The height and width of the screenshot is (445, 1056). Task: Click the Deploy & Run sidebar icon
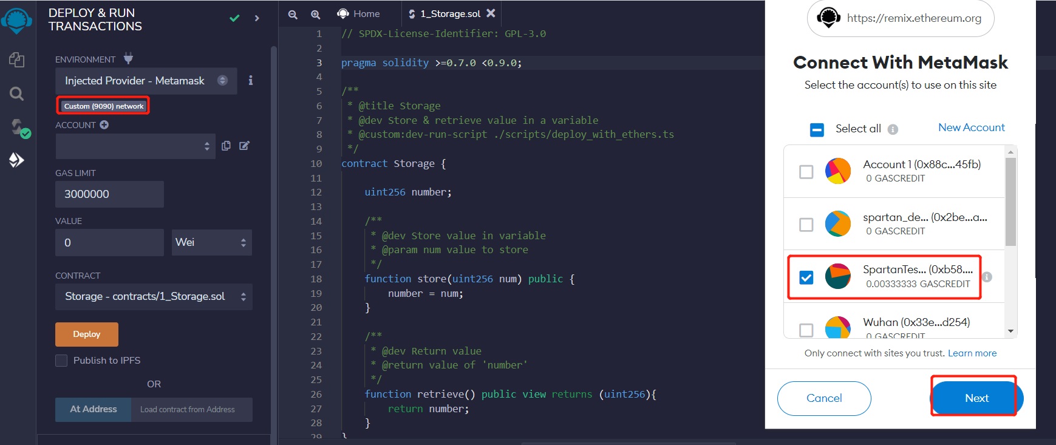[16, 160]
